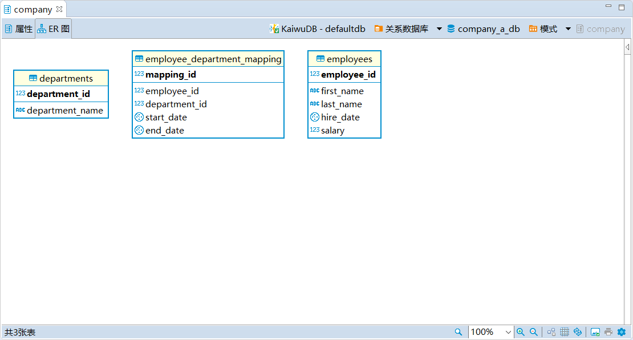Click the search icon in status bar

[458, 332]
